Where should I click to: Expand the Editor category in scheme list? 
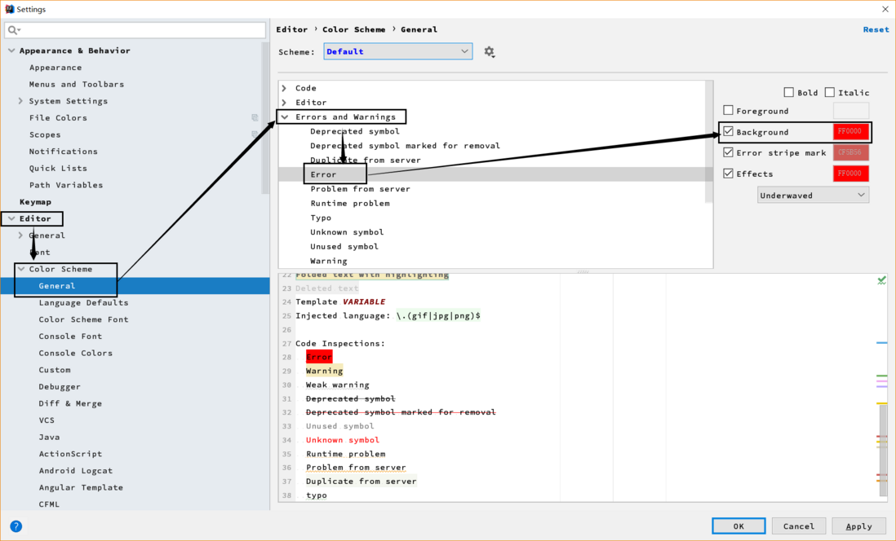coord(284,102)
